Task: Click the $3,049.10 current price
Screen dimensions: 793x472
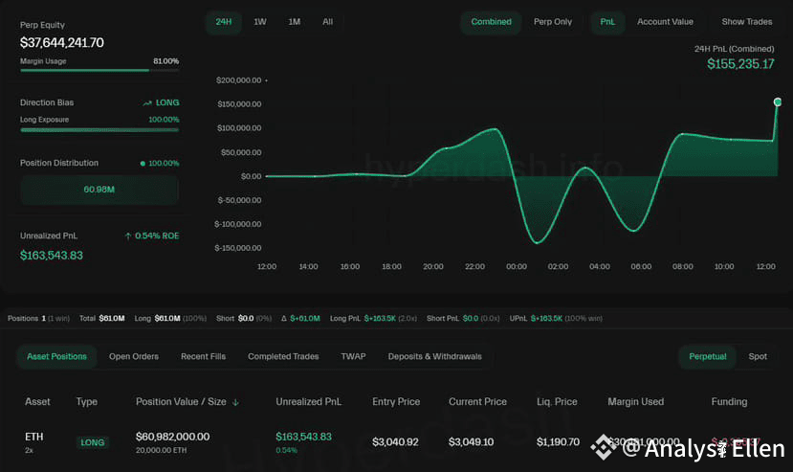Action: pos(471,442)
